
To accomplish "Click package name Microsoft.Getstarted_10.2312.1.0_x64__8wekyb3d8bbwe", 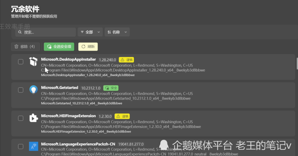I will click(x=82, y=103).
